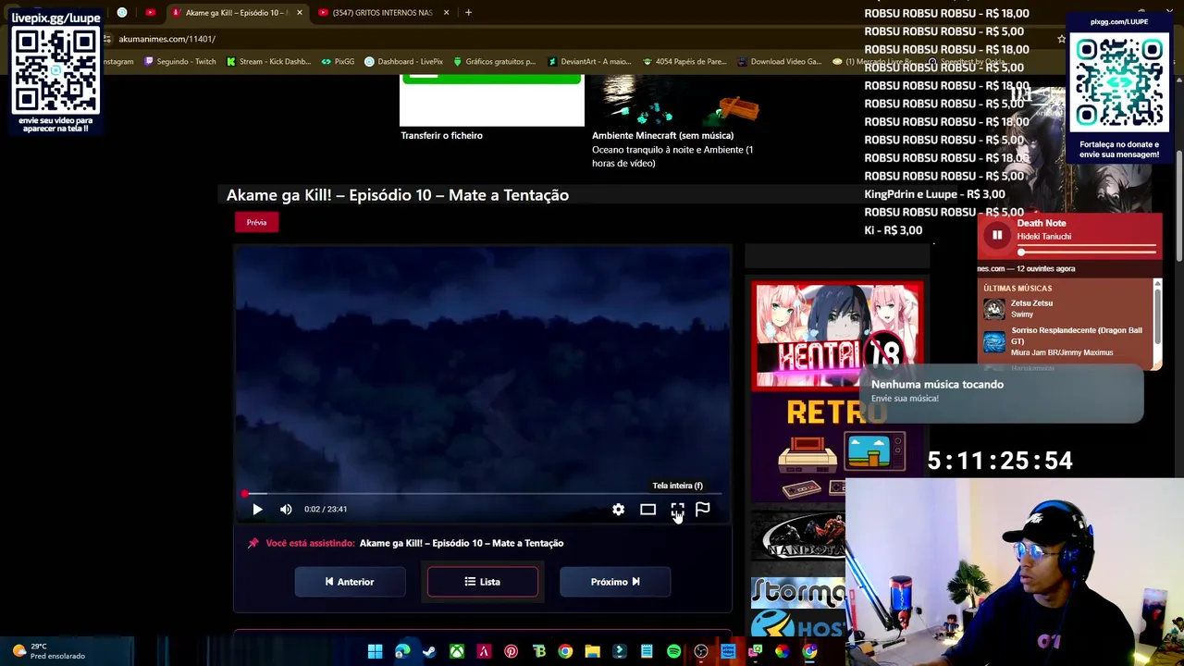Toggle theater mode in video player
This screenshot has height=666, width=1184.
[x=647, y=509]
